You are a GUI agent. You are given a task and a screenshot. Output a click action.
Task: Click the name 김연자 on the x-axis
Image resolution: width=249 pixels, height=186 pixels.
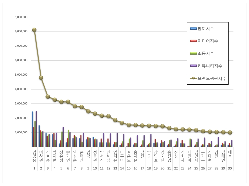[x=196, y=156]
